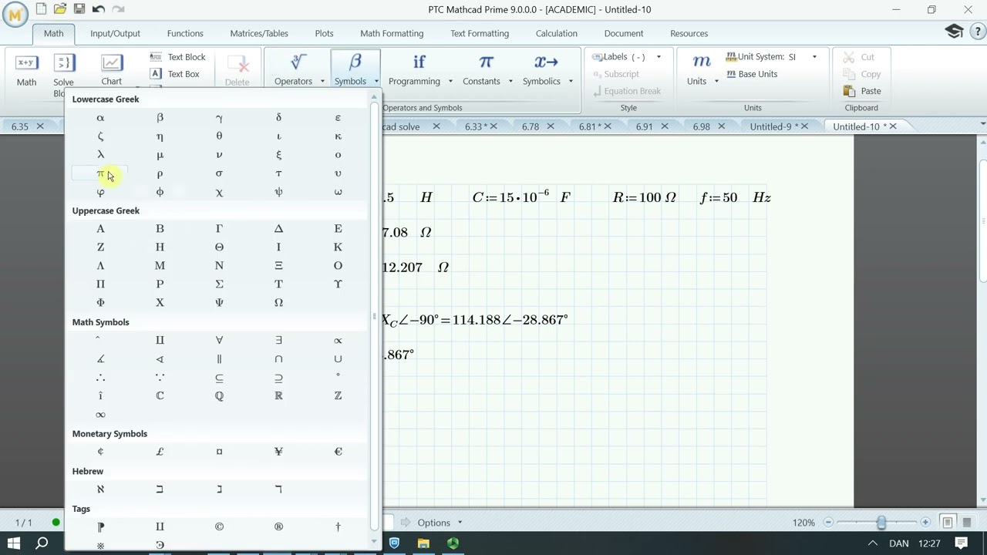Insert the pound currency symbol

[x=160, y=452]
